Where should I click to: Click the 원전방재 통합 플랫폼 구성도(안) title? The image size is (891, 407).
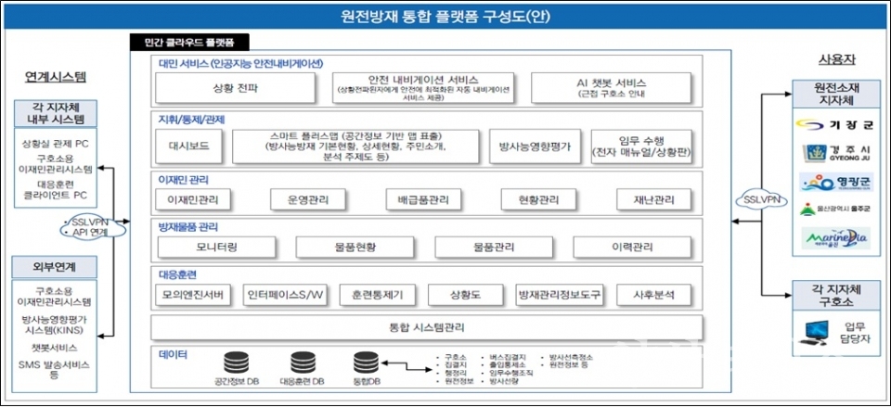[x=445, y=17]
